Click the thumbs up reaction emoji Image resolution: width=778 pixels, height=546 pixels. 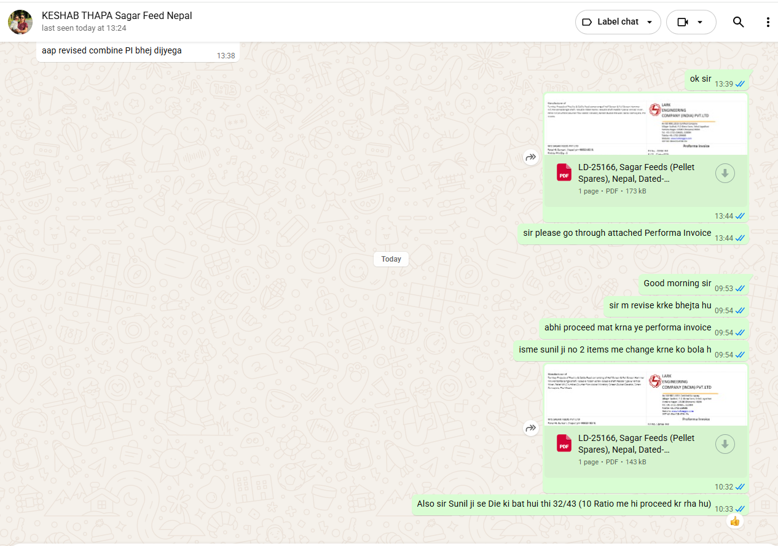[x=735, y=521]
